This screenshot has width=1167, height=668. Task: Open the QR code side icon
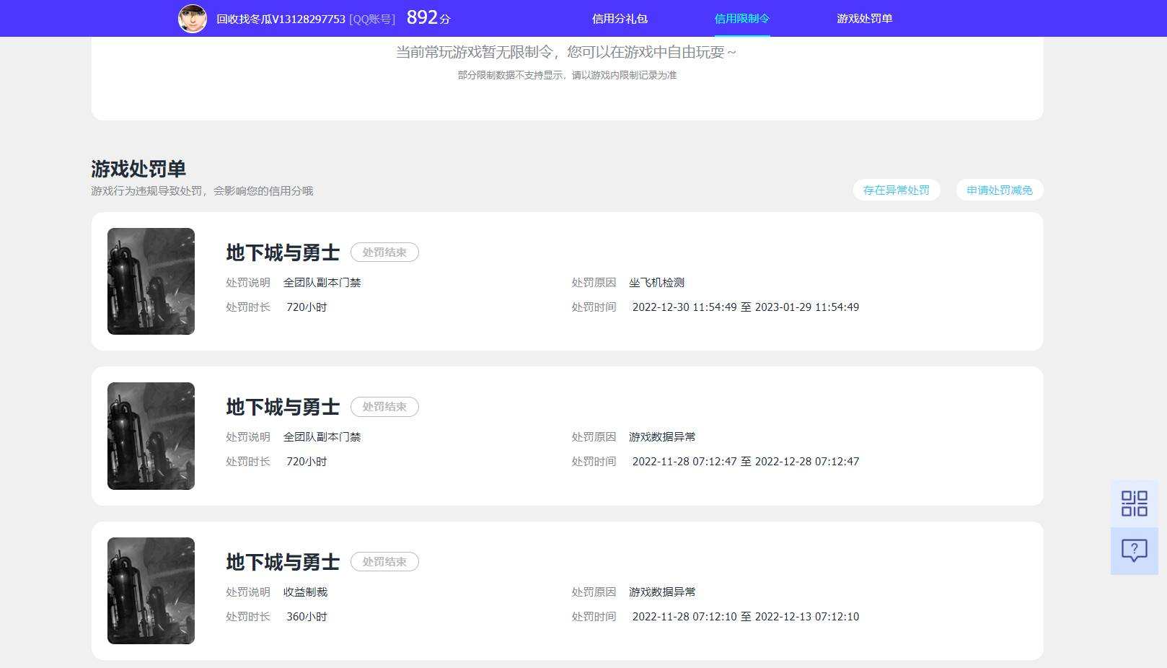point(1134,504)
